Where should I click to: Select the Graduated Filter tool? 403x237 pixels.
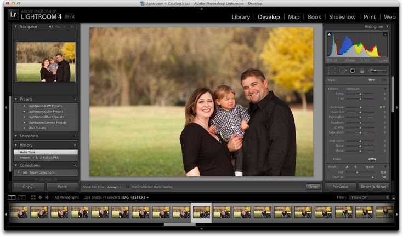tap(362, 71)
